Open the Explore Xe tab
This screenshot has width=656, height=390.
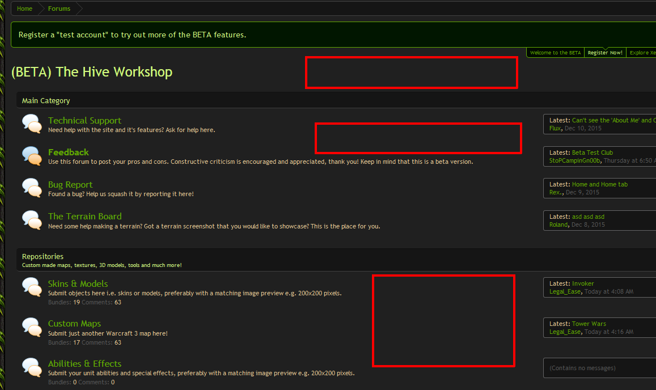(642, 53)
